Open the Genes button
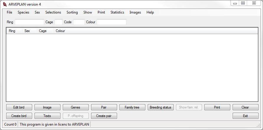The height and width of the screenshot is (130, 263). click(76, 107)
